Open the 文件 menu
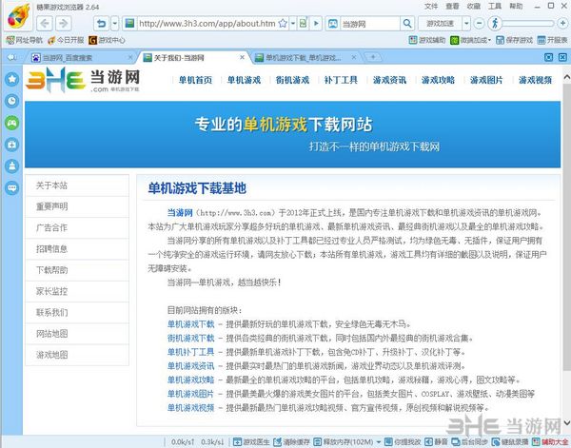Screen dimensions: 571x448 (x=431, y=7)
